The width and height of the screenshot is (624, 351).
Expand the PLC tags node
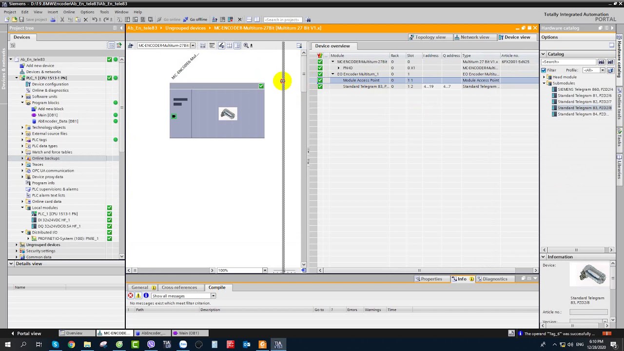pos(22,140)
